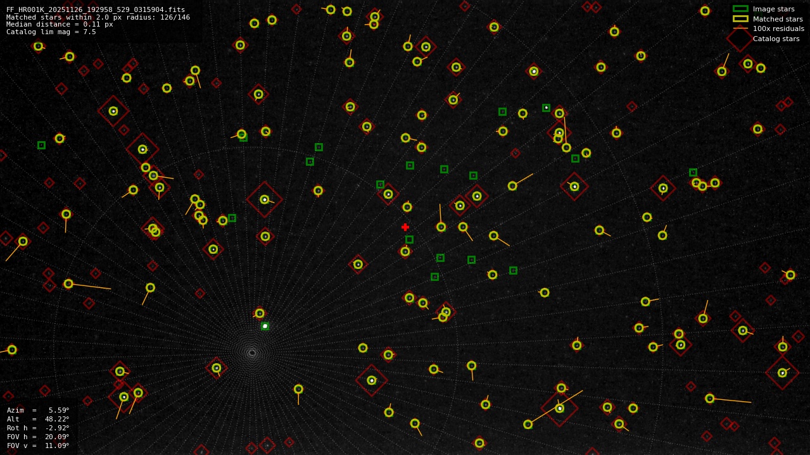Click the 'Catalog stars' legend label
The height and width of the screenshot is (455, 810).
pyautogui.click(x=776, y=39)
